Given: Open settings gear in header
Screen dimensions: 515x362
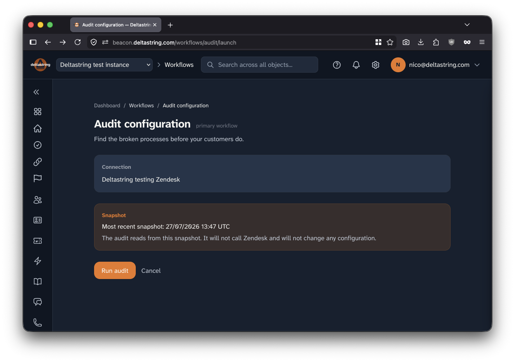Looking at the screenshot, I should pyautogui.click(x=376, y=65).
